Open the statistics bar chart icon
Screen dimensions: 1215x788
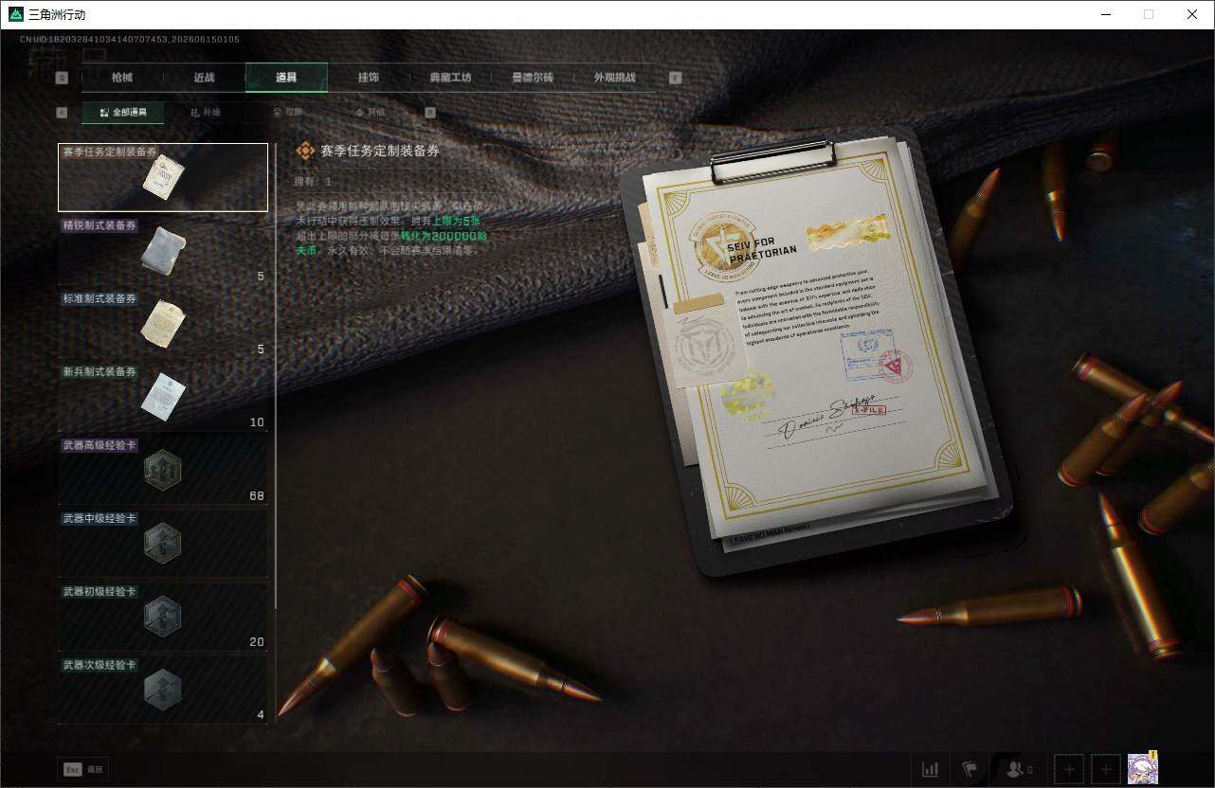pyautogui.click(x=931, y=769)
